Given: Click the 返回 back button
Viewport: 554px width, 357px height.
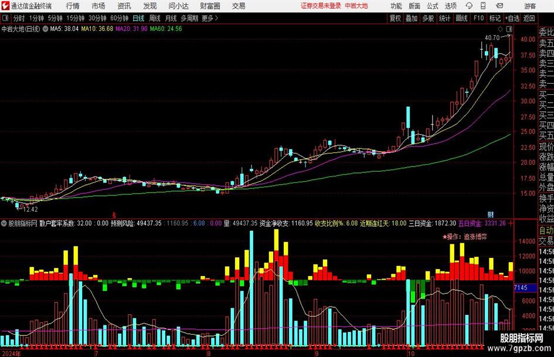Looking at the screenshot, I should coord(529,18).
